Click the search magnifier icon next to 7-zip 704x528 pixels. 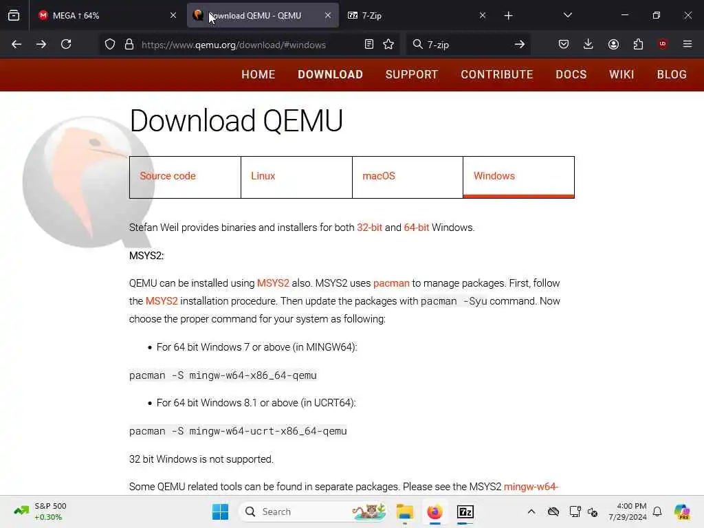[x=417, y=44]
